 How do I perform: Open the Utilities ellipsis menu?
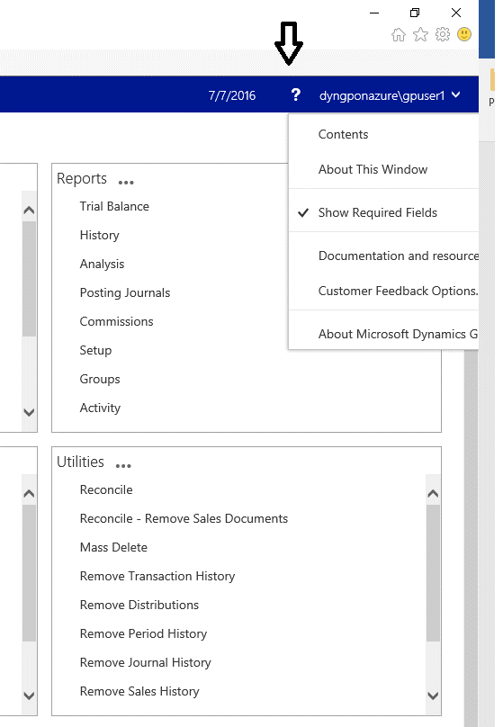(x=123, y=465)
